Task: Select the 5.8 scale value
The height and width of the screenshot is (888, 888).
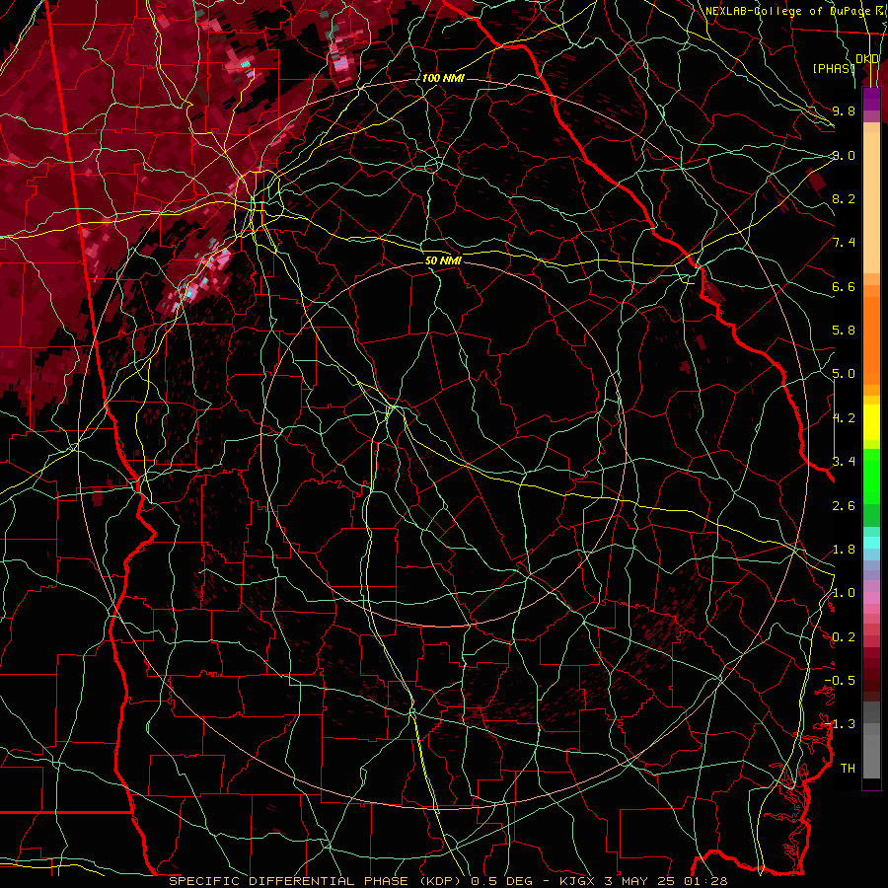Action: (844, 331)
